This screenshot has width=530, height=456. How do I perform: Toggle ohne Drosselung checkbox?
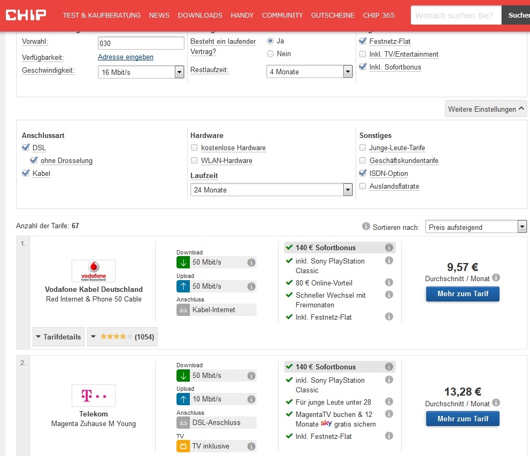pos(34,160)
